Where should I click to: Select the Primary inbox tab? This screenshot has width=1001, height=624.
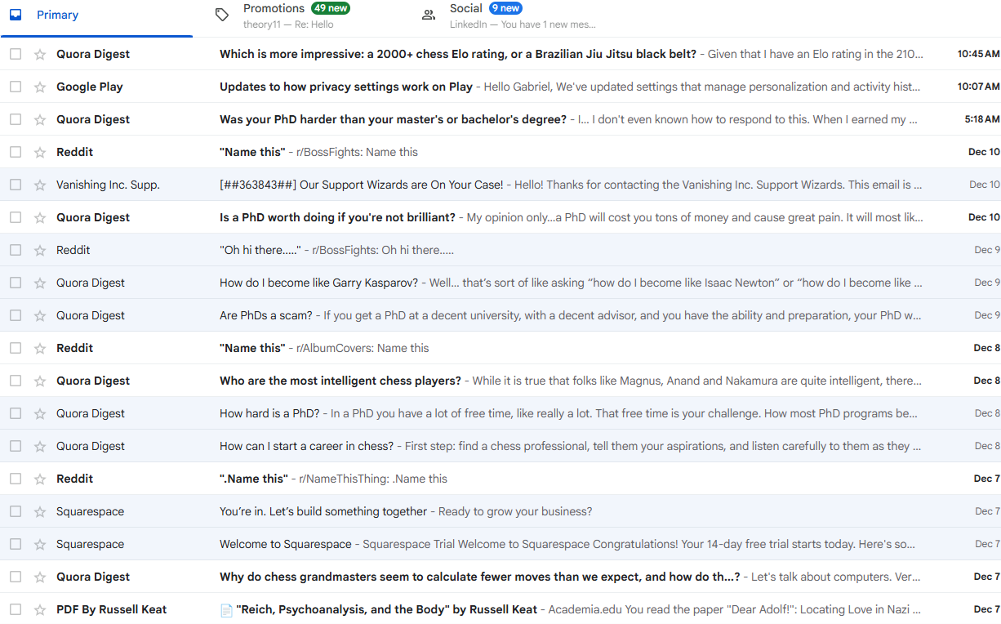[x=57, y=15]
